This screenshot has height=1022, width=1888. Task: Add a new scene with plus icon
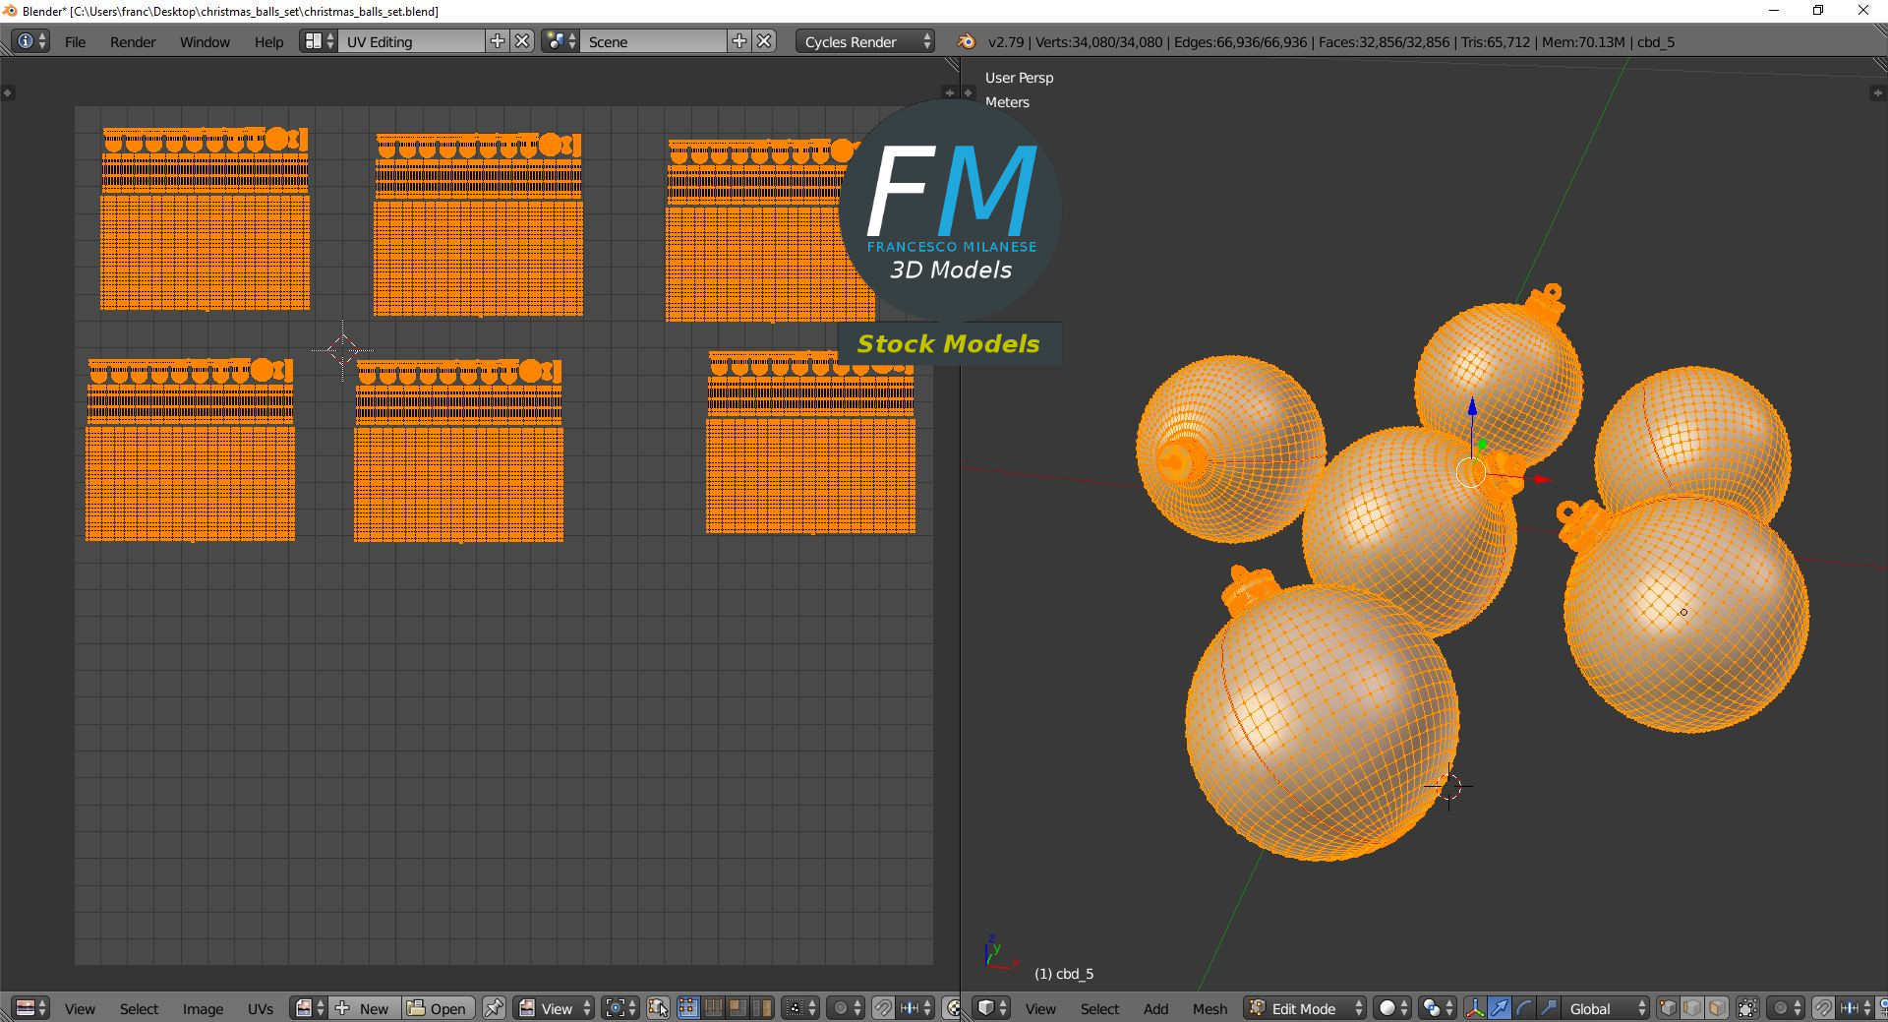739,41
